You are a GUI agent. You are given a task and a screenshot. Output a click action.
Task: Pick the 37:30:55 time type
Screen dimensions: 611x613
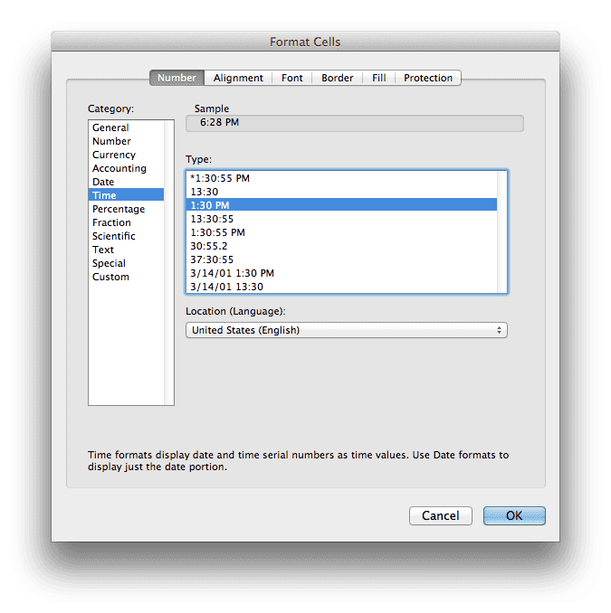coord(341,259)
